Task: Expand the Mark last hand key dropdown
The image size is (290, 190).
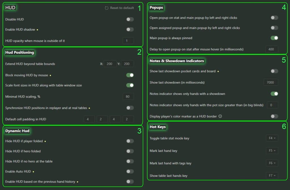Action: point(272,151)
